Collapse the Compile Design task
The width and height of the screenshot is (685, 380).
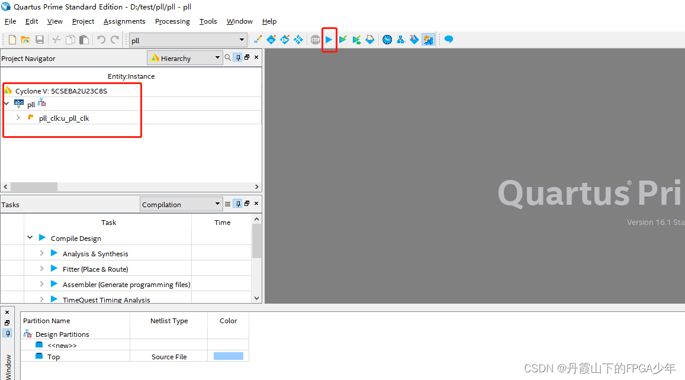tap(30, 237)
